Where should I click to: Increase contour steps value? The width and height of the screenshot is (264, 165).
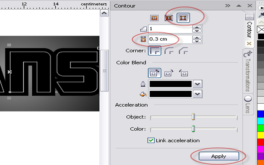coord(197,27)
